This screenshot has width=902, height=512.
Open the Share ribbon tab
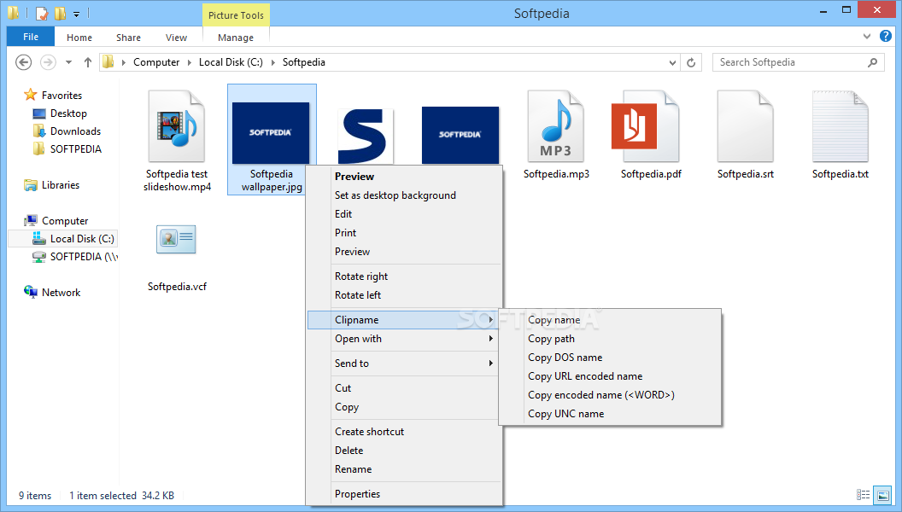click(128, 38)
